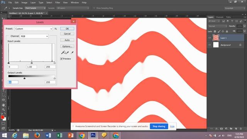This screenshot has width=247, height=139.
Task: Open the Channel dropdown showing RGB
Action: [34, 36]
